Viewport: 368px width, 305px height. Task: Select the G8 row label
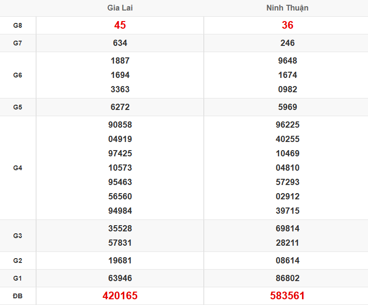pyautogui.click(x=18, y=25)
